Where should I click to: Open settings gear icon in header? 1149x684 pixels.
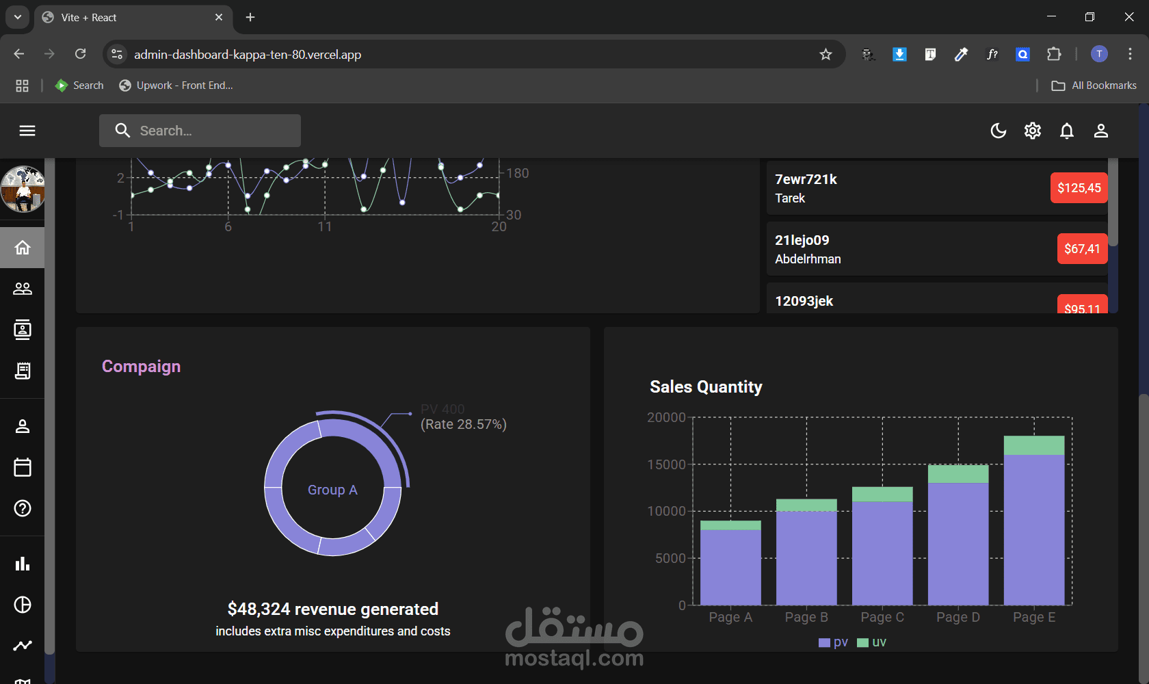[1033, 131]
